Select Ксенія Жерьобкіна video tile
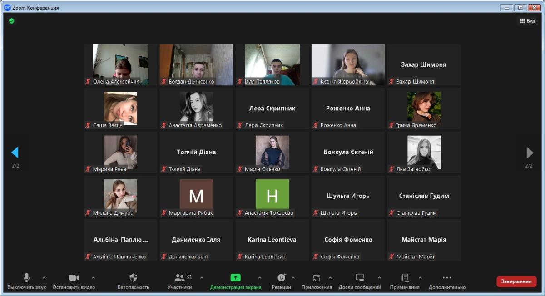The image size is (545, 296). [x=348, y=64]
